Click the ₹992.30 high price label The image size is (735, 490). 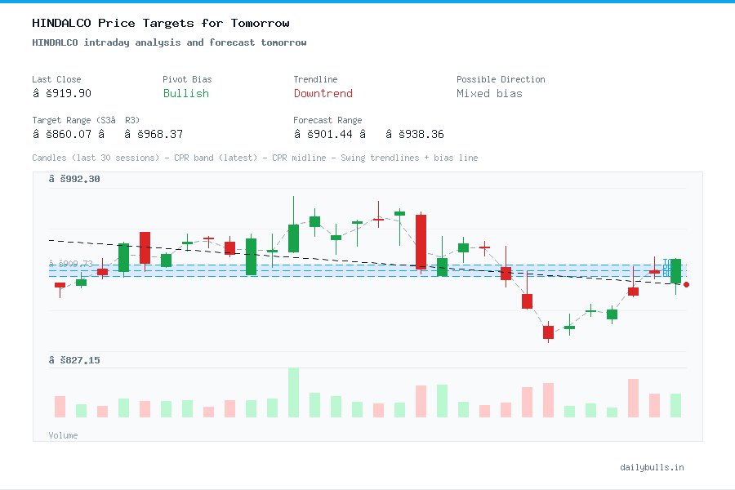click(x=75, y=178)
